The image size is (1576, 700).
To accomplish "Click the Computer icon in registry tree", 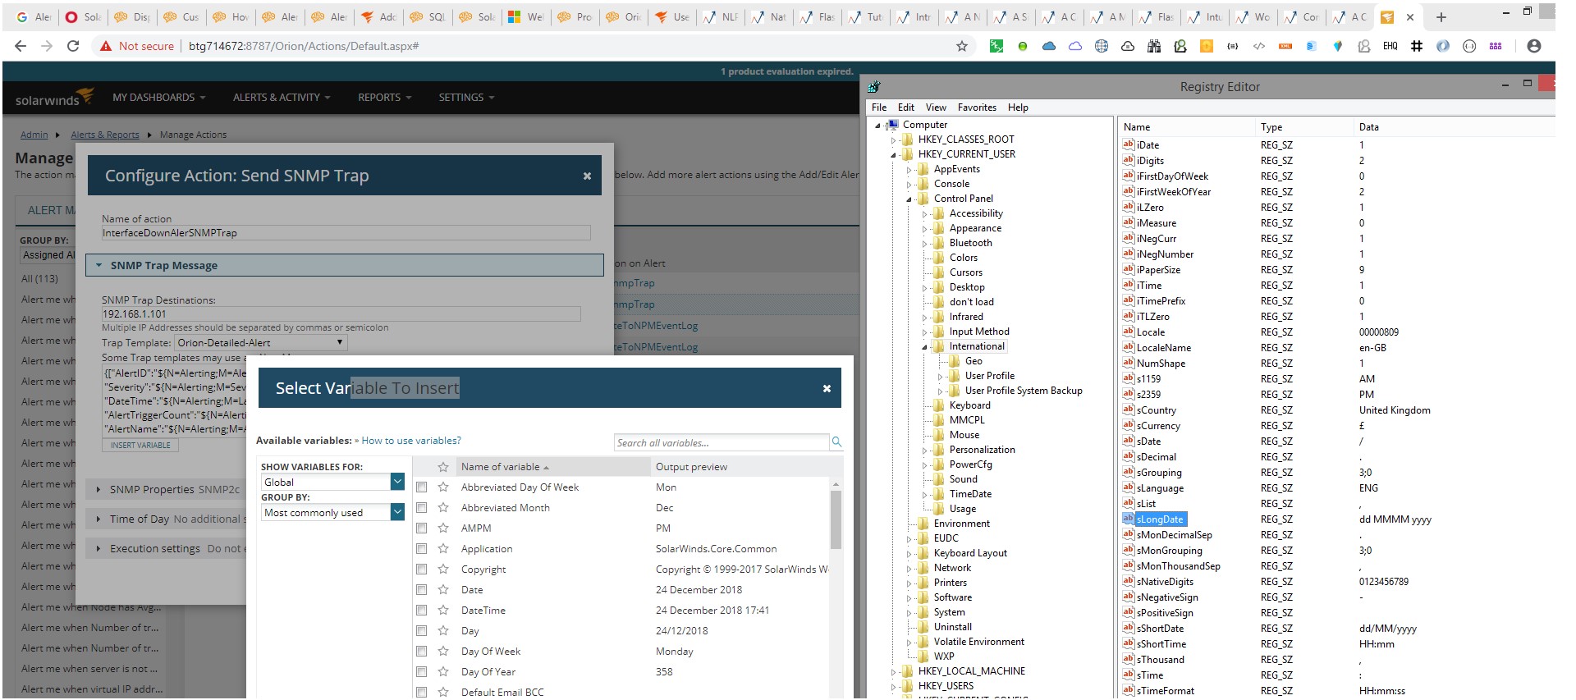I will (x=893, y=125).
